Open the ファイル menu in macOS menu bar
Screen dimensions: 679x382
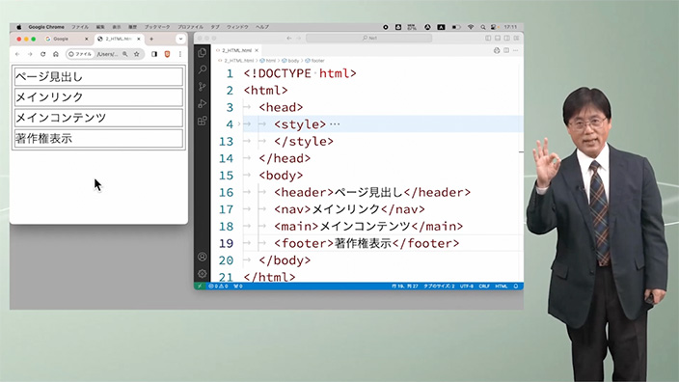tap(80, 27)
